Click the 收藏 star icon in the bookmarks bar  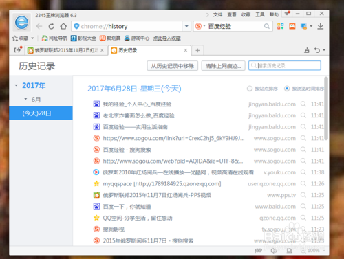click(15, 38)
